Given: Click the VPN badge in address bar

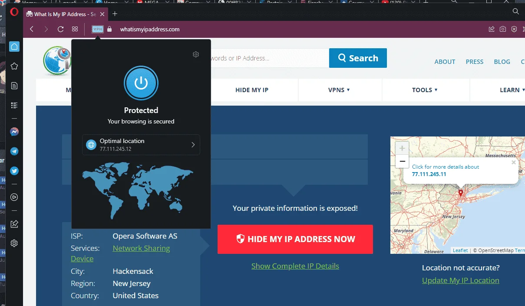Looking at the screenshot, I should pos(98,29).
